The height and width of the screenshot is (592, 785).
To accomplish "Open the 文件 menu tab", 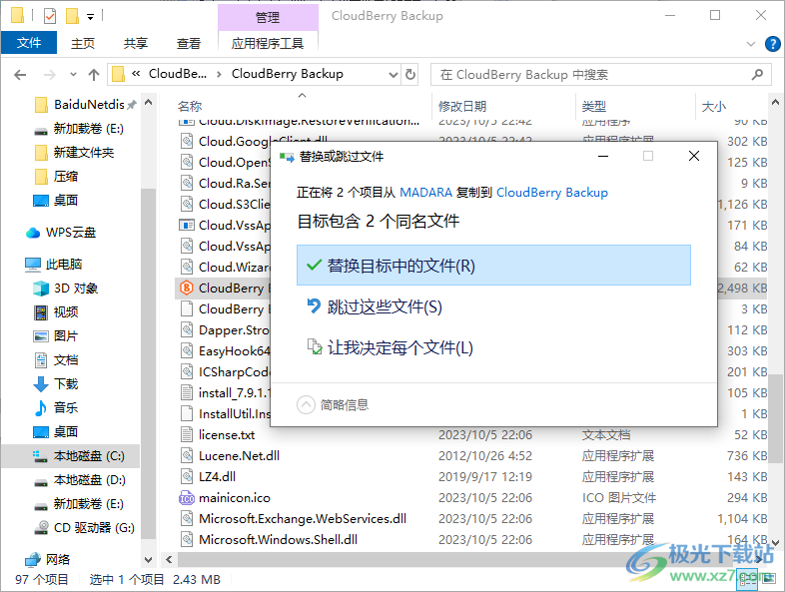I will (29, 43).
